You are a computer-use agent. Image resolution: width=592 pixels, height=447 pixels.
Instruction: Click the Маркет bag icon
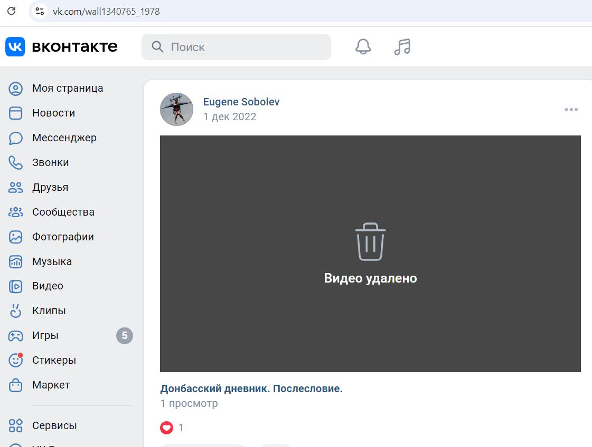tap(15, 385)
